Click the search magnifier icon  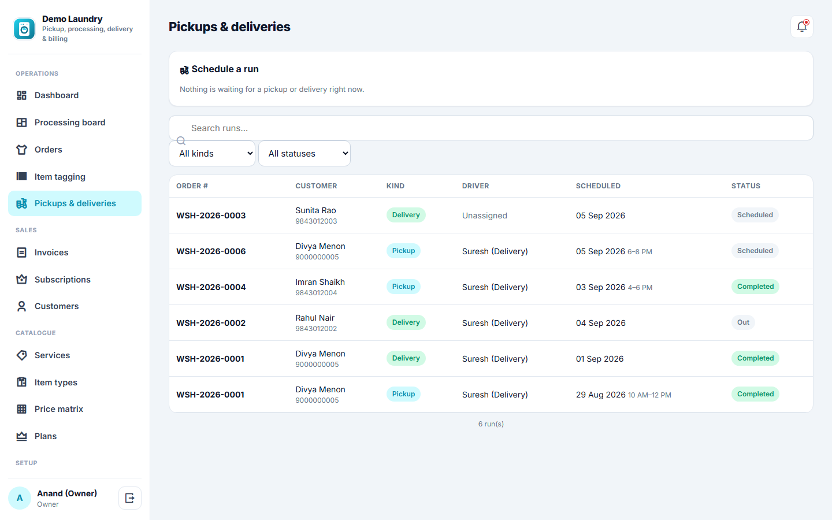pos(181,140)
